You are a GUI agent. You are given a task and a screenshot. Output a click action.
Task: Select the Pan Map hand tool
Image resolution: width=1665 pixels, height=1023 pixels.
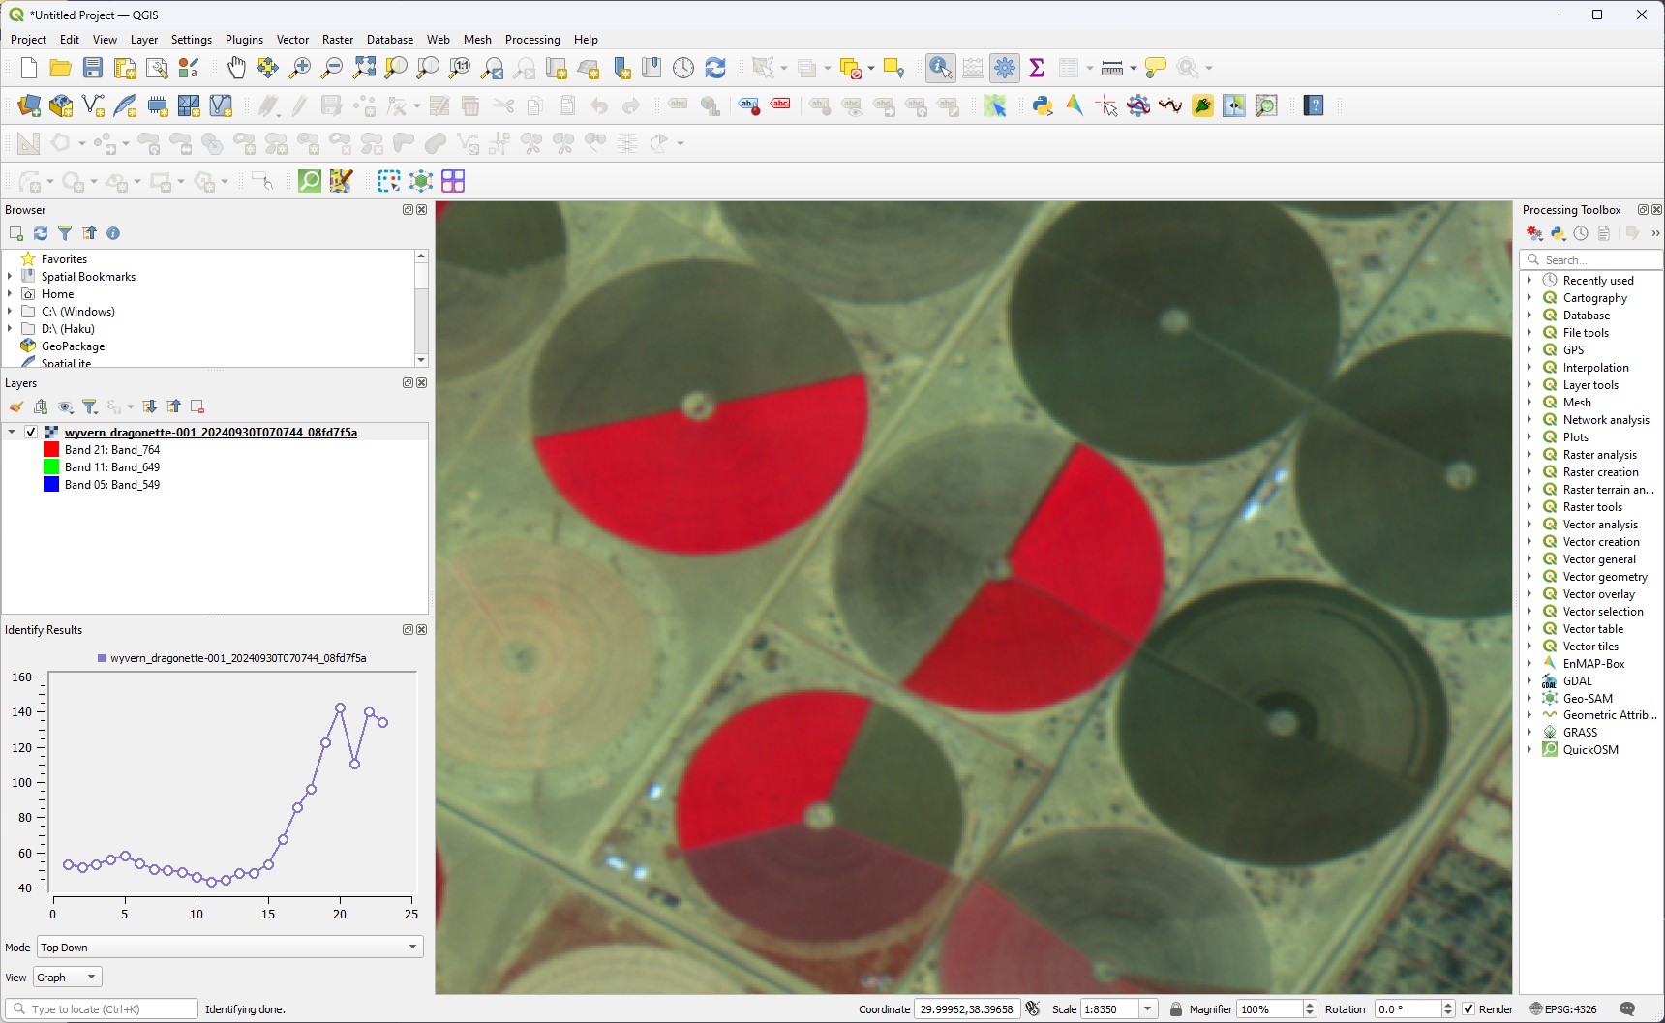[x=236, y=68]
